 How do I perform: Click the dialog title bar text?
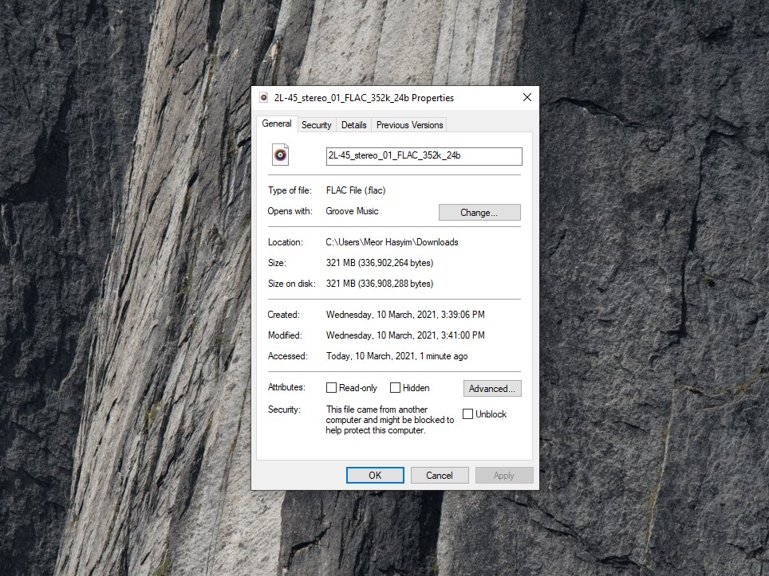(x=364, y=98)
